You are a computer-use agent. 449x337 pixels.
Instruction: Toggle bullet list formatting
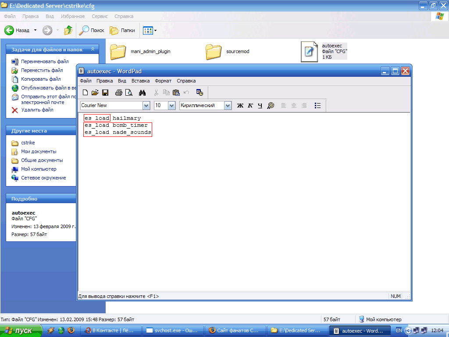click(x=317, y=105)
